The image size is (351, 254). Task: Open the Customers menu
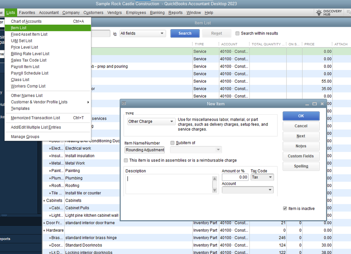pos(93,13)
